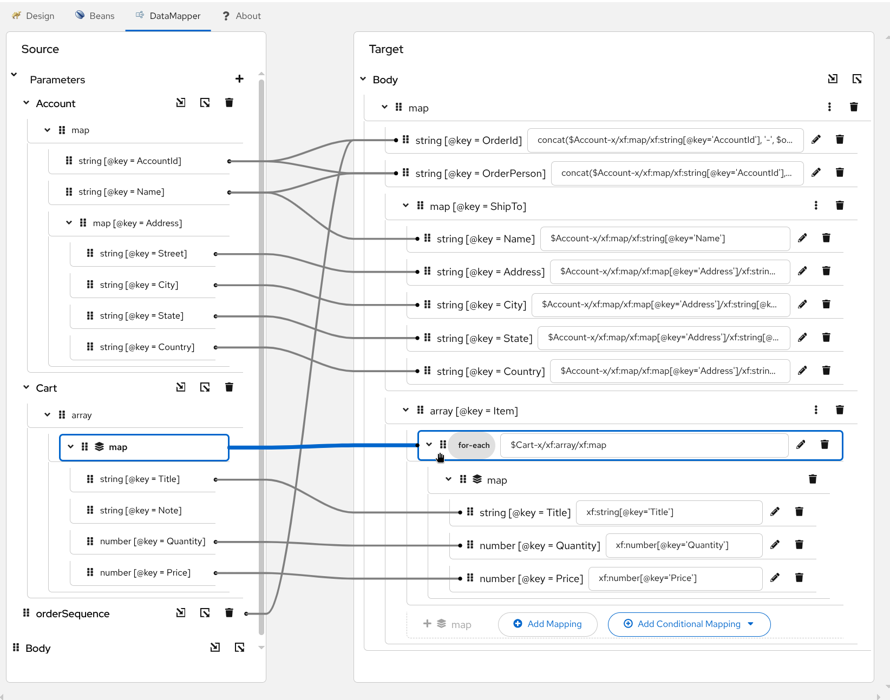The image size is (890, 700).
Task: Collapse the Address map in the source tree
Action: [x=68, y=222]
